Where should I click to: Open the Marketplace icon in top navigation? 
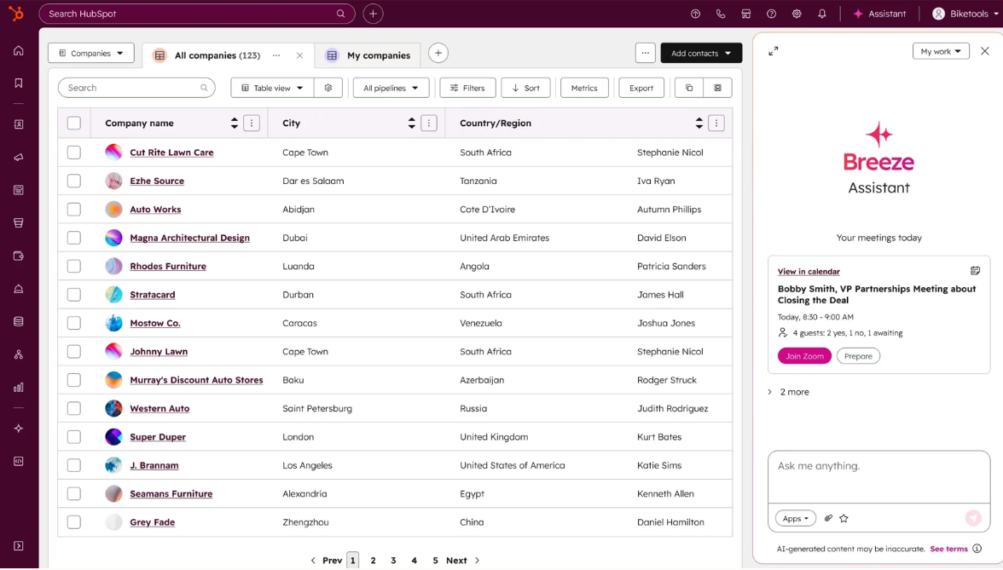pyautogui.click(x=746, y=14)
